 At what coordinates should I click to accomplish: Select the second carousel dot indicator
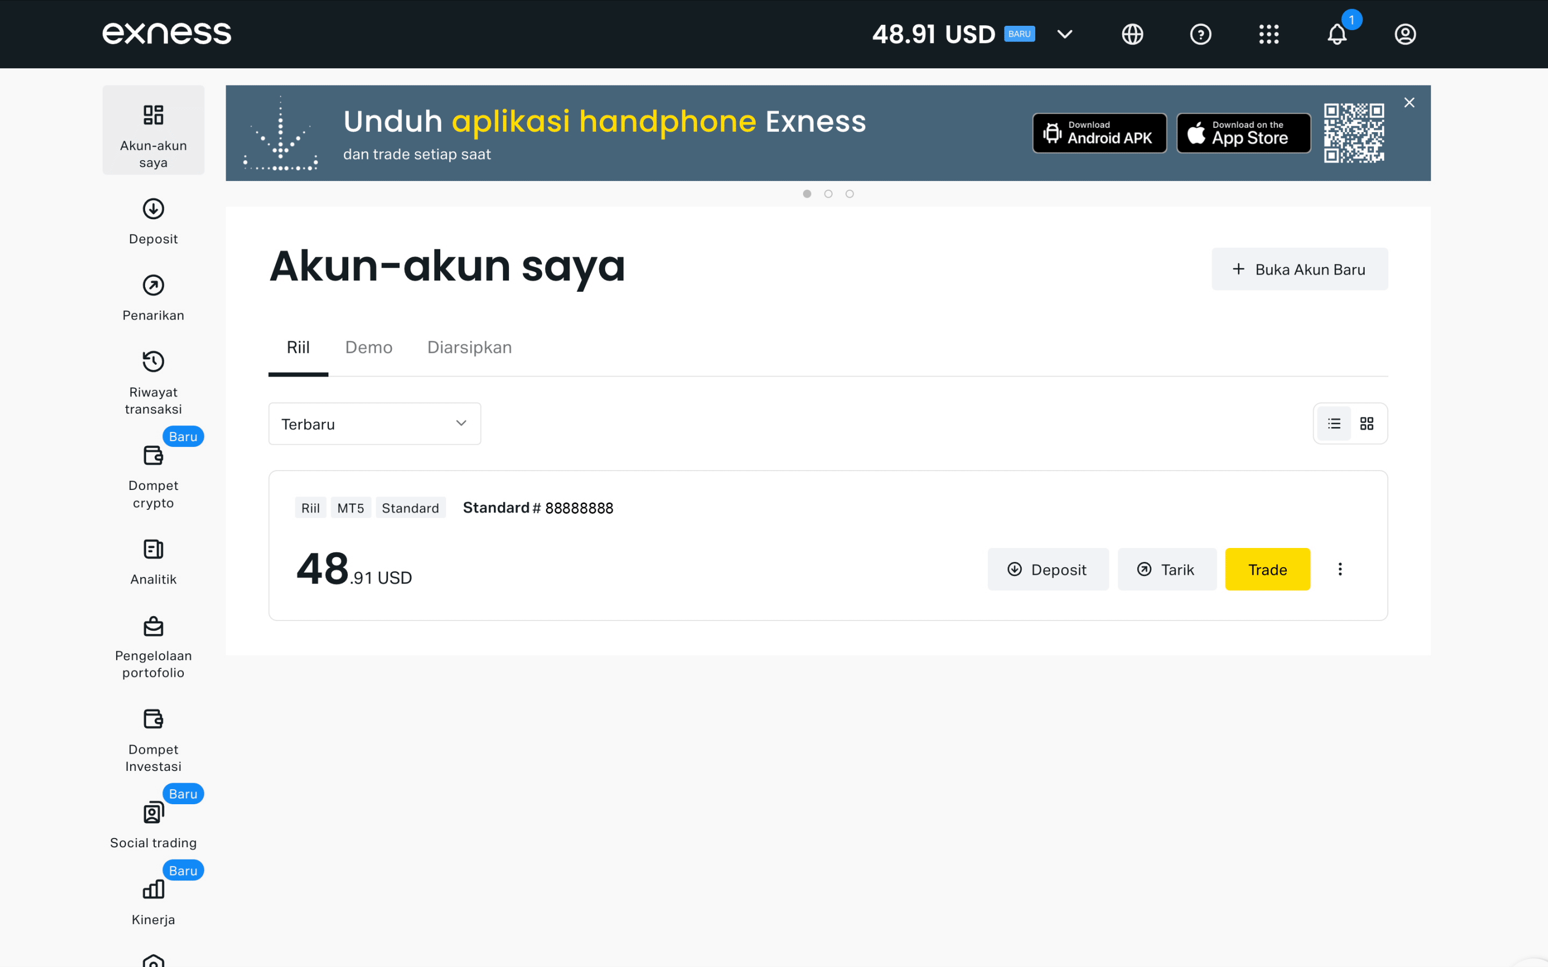828,193
